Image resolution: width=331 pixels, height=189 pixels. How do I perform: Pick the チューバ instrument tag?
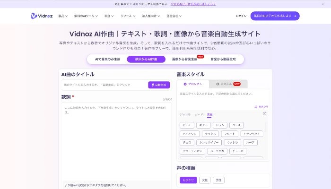[238, 151]
